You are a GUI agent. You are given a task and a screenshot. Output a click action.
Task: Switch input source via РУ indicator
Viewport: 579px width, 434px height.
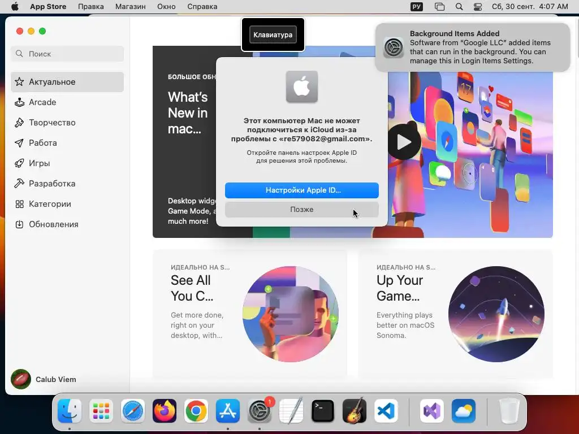tap(417, 7)
